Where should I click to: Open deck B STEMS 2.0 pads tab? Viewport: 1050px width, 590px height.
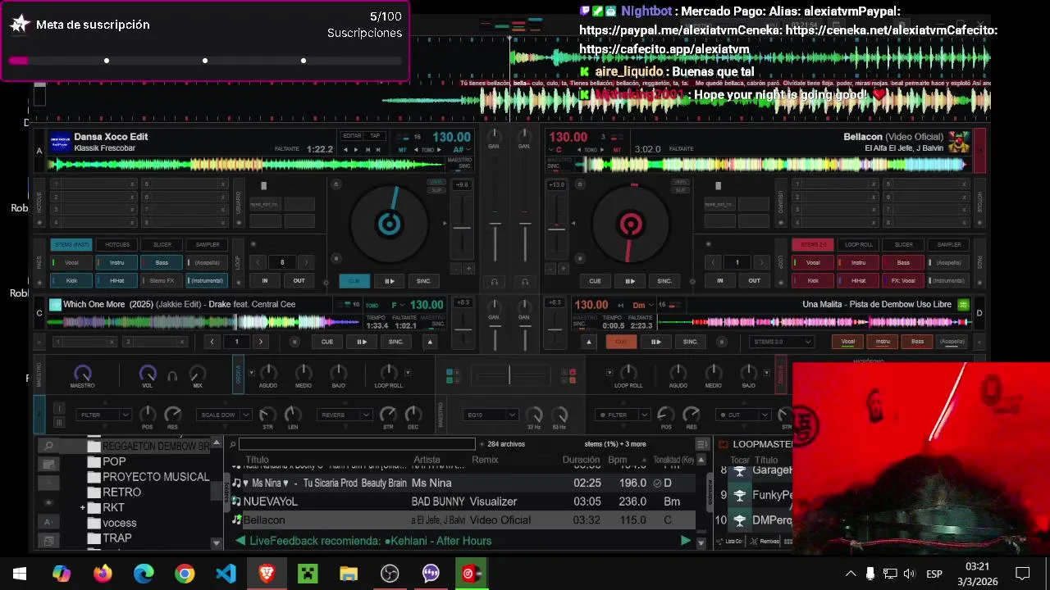pos(813,244)
